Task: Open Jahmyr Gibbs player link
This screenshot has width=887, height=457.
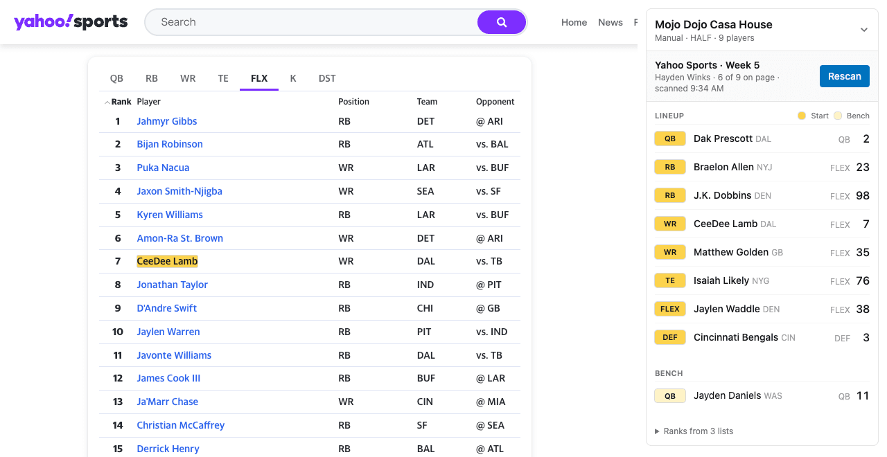Action: tap(167, 121)
